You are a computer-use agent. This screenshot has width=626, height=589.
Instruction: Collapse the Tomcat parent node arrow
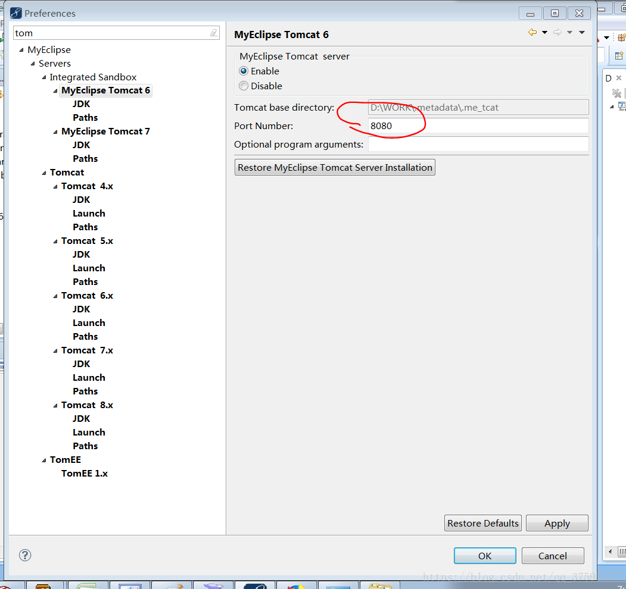[44, 173]
